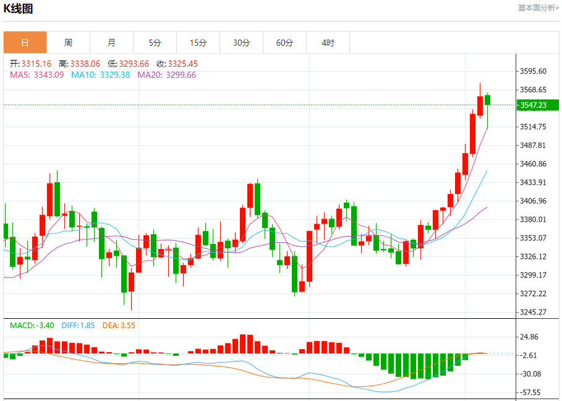The image size is (562, 401).
Task: Click the 3326.12 price axis label
Action: tap(534, 256)
